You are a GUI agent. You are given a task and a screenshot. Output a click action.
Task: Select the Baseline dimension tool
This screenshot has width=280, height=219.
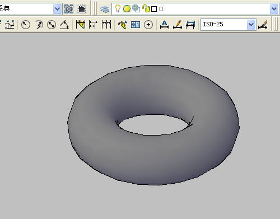click(93, 25)
